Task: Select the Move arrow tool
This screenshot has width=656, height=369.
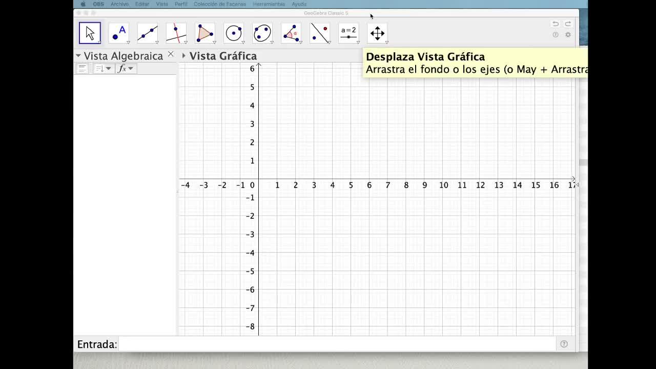Action: coord(90,33)
